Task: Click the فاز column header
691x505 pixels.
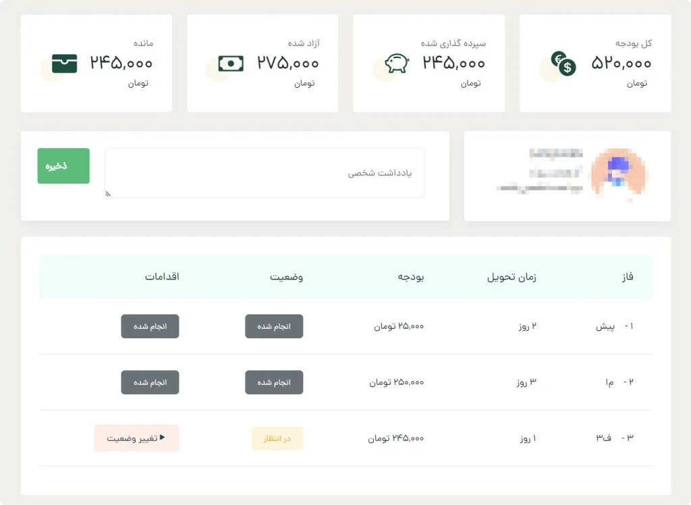Action: pos(627,277)
